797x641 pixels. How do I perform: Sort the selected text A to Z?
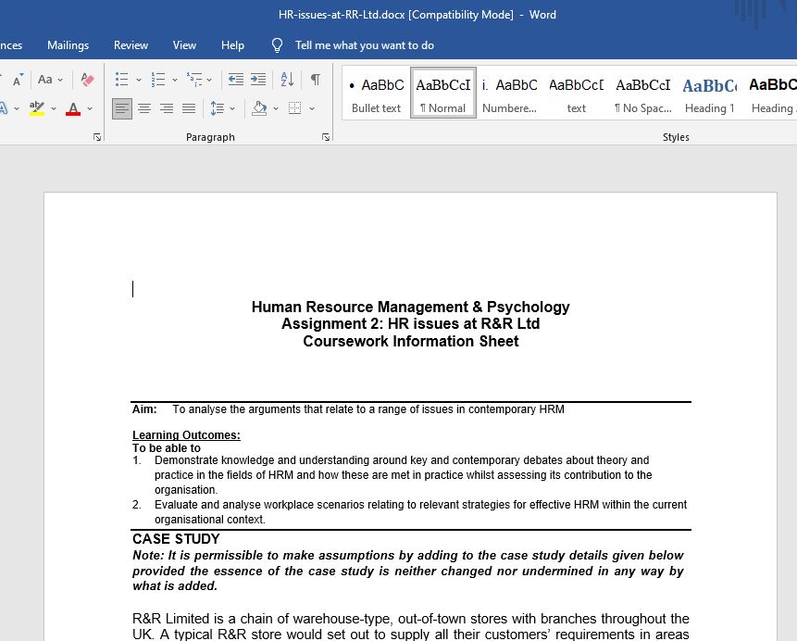click(287, 80)
